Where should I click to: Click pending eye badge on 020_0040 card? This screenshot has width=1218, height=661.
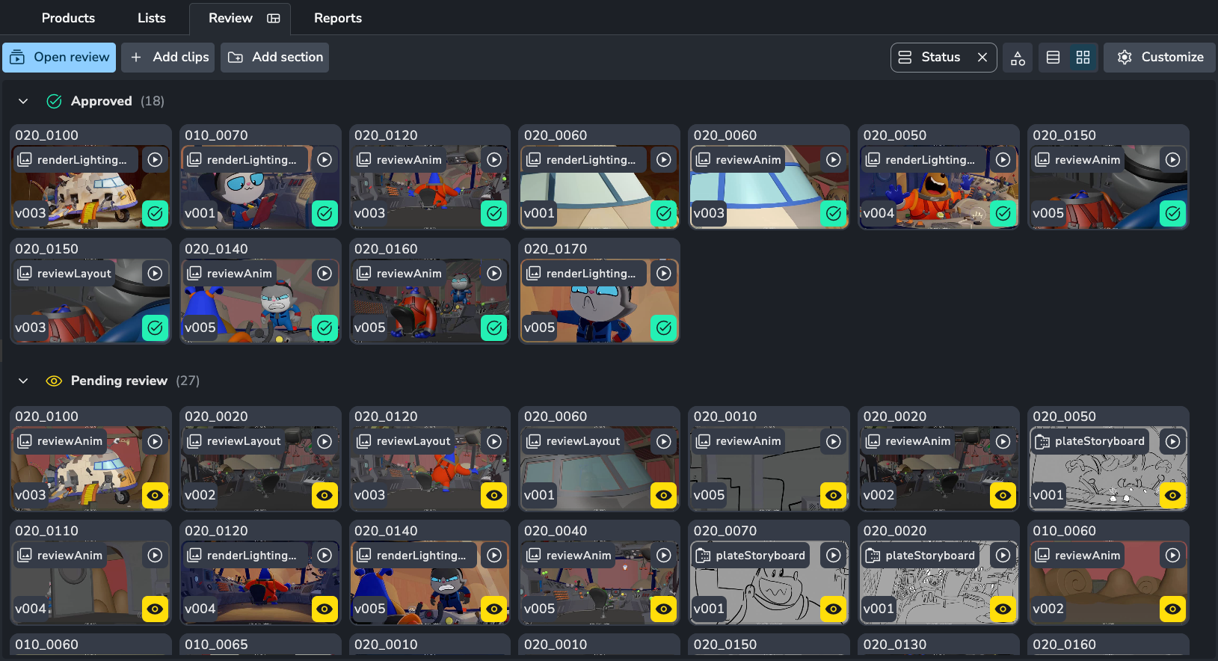pyautogui.click(x=664, y=609)
